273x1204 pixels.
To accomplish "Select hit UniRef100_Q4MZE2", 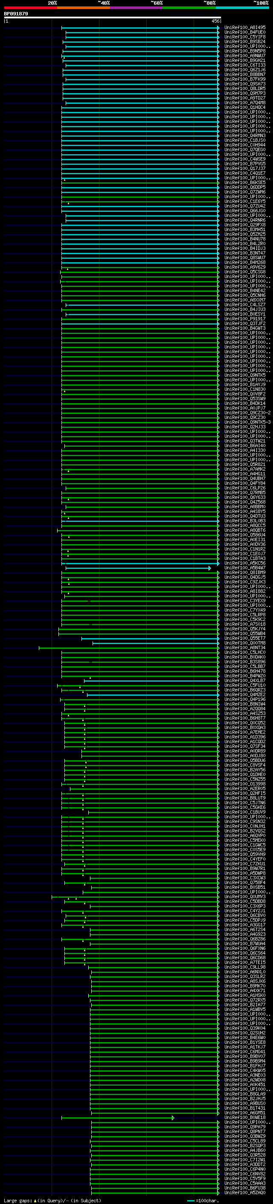I will [245, 694].
